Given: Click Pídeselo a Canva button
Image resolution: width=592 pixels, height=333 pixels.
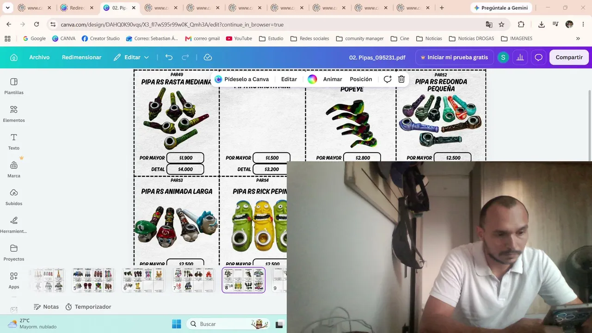Looking at the screenshot, I should click(x=241, y=79).
